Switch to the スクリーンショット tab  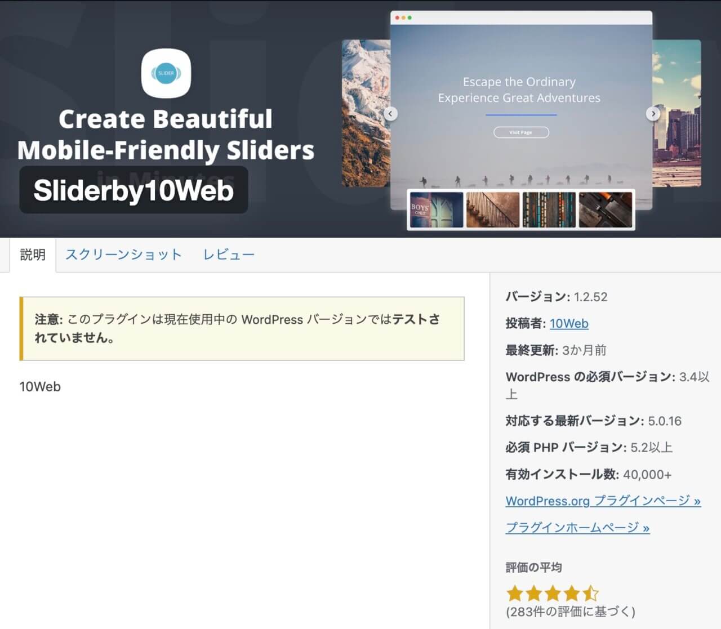pos(123,255)
